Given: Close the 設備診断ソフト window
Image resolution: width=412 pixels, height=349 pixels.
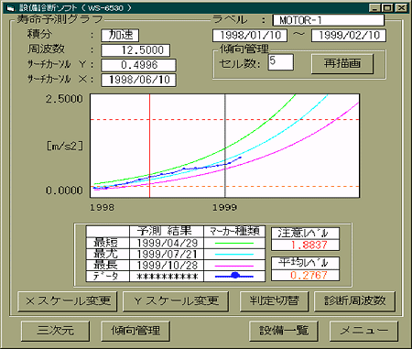Looking at the screenshot, I should tap(401, 8).
